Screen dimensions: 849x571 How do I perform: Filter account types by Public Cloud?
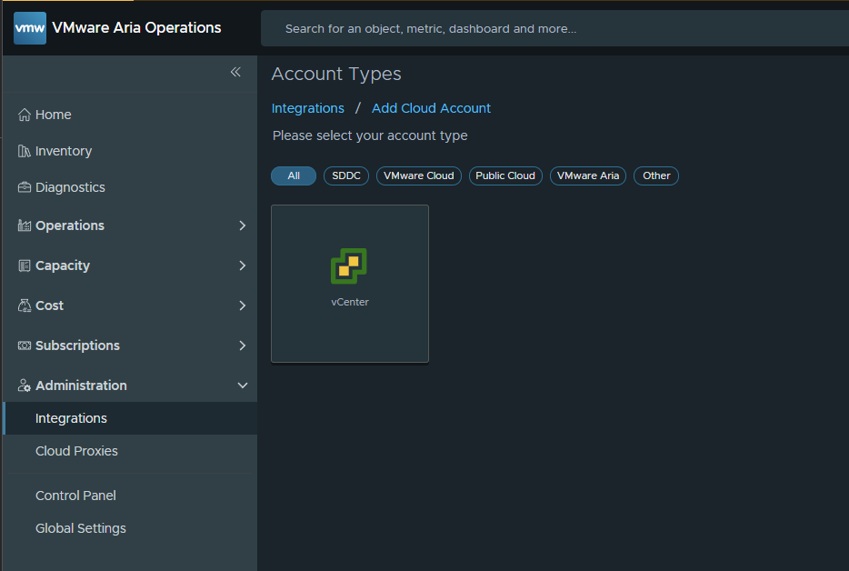pos(505,175)
